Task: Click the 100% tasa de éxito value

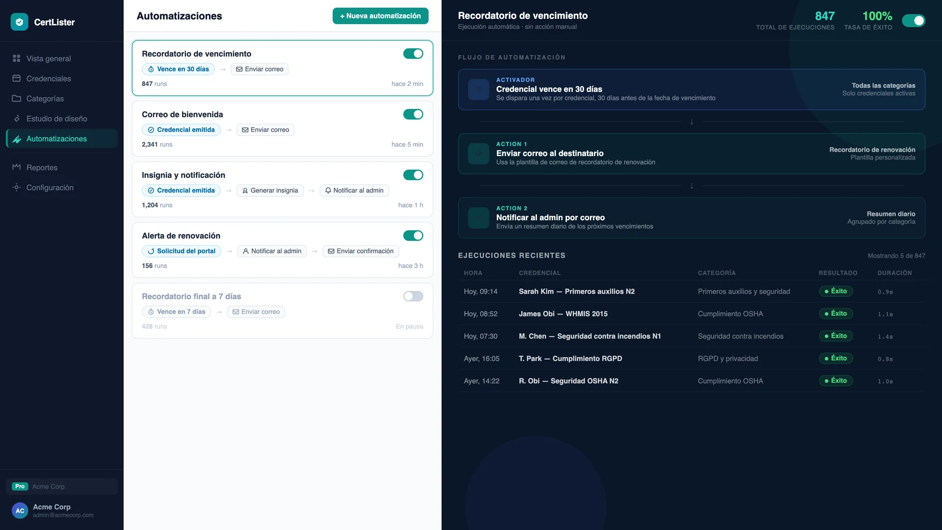Action: 877,16
